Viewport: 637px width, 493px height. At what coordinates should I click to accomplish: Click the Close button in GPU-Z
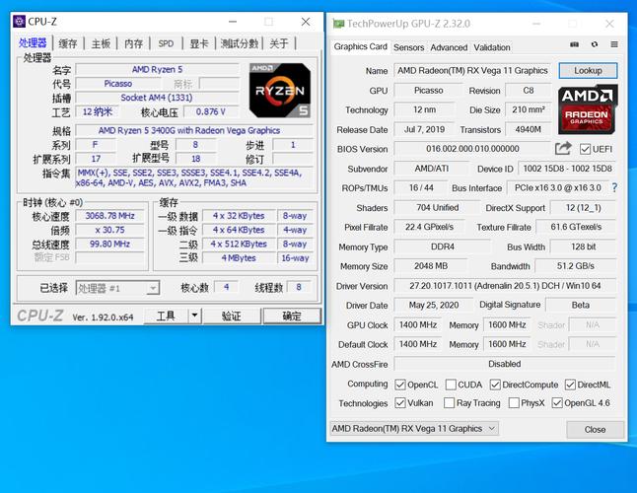coord(596,429)
